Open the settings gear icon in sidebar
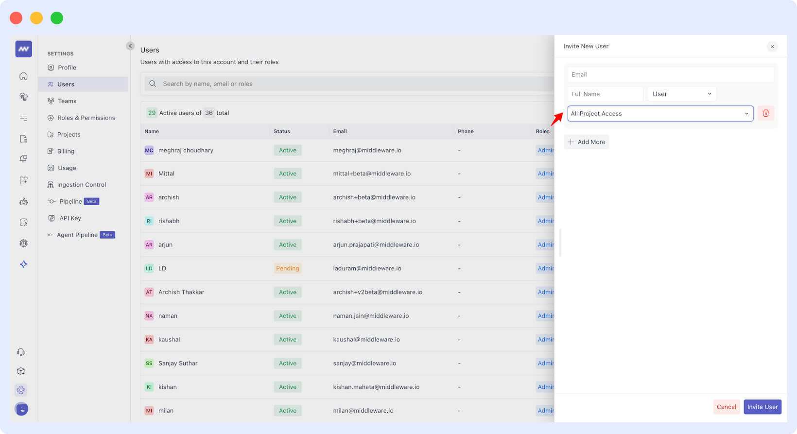The height and width of the screenshot is (434, 797). 21,390
